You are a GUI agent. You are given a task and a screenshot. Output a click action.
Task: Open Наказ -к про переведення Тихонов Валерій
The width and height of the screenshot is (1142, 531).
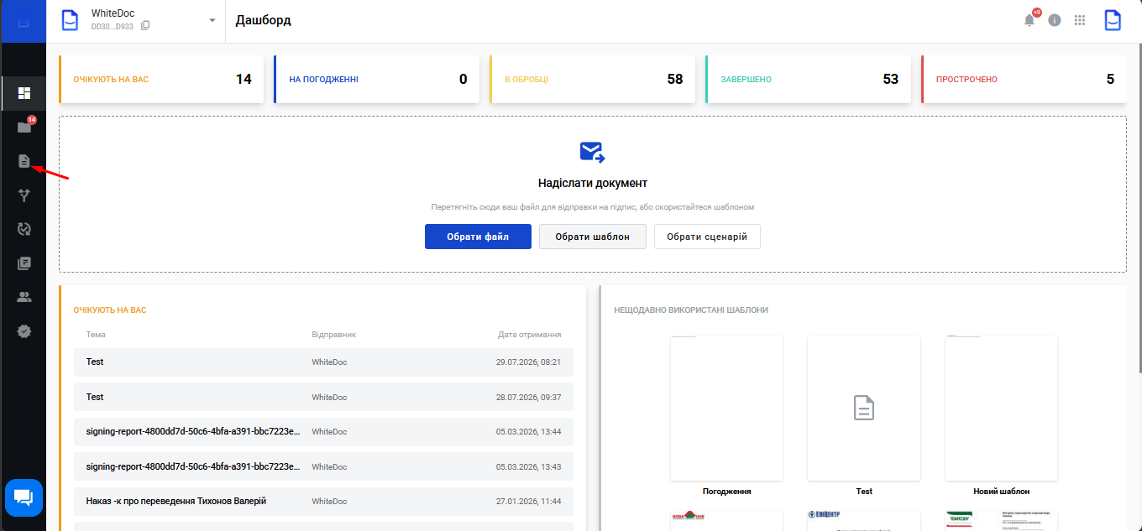coord(323,502)
